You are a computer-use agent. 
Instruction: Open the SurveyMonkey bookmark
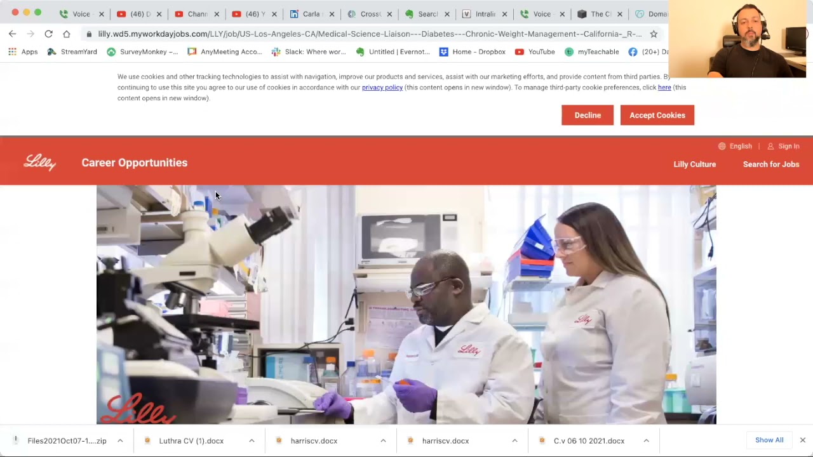pos(142,51)
